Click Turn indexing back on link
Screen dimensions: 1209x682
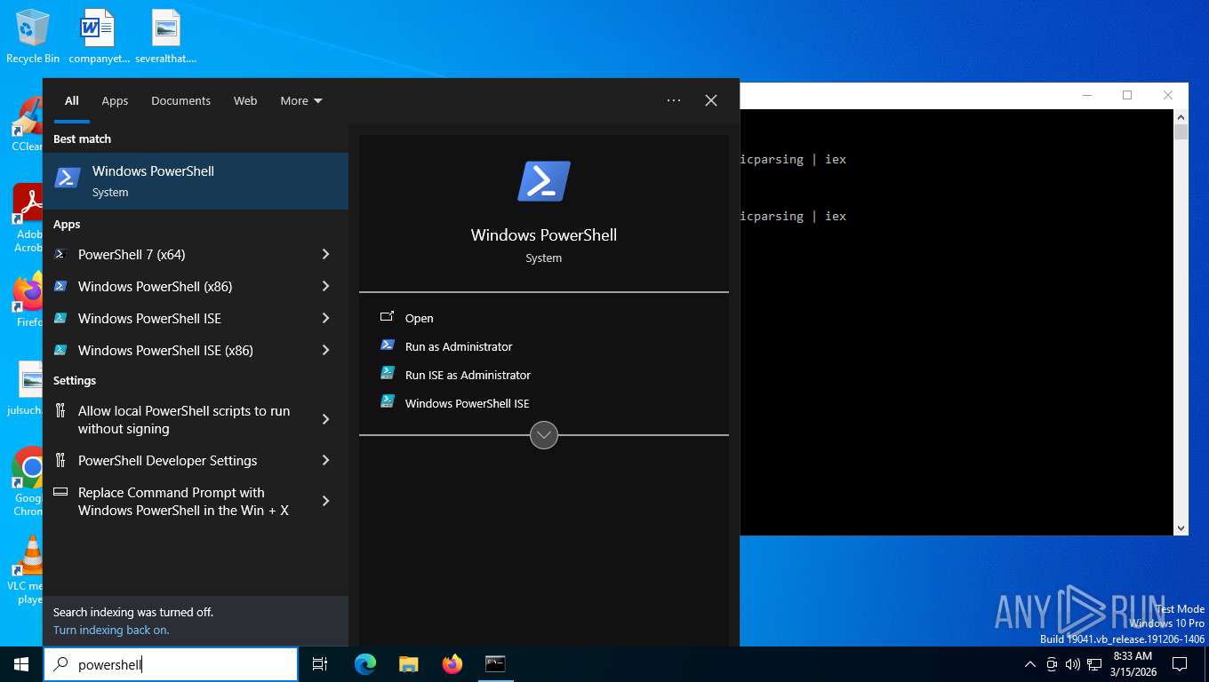click(x=111, y=630)
